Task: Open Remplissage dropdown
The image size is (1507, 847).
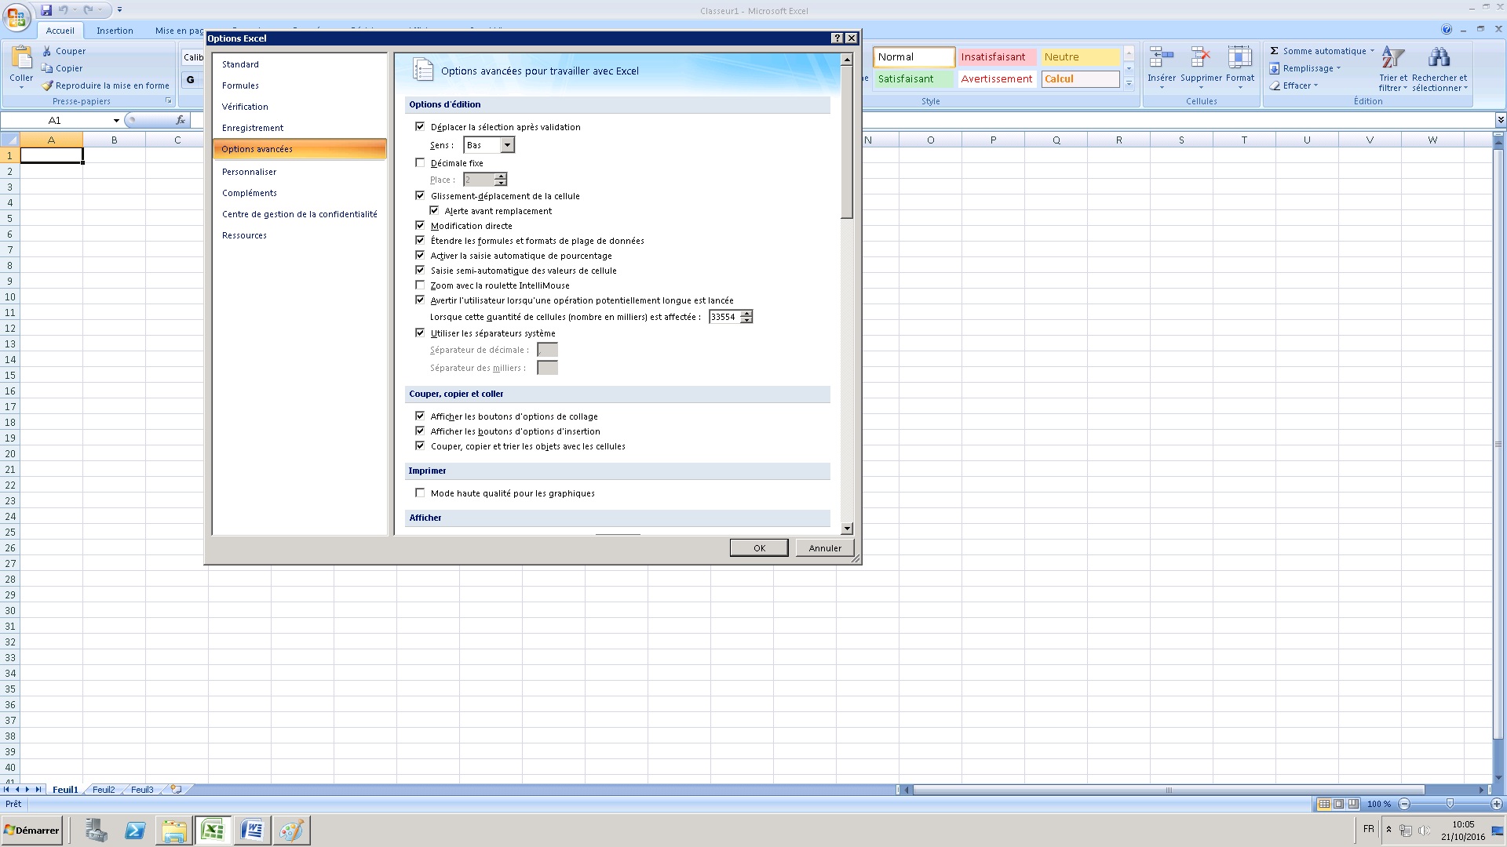Action: 1306,68
